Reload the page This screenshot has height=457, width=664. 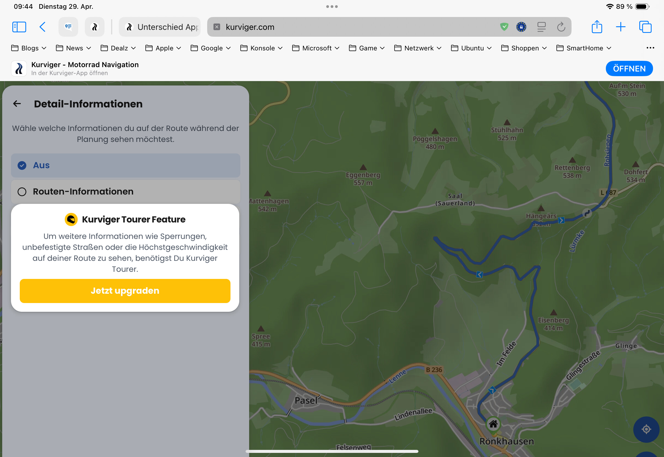[x=561, y=27]
